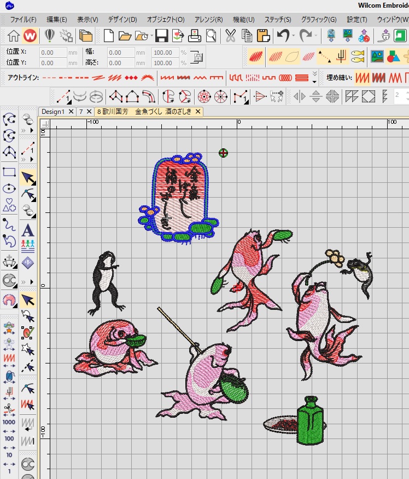Toggle show needle points dotted leaf icon

click(x=308, y=56)
